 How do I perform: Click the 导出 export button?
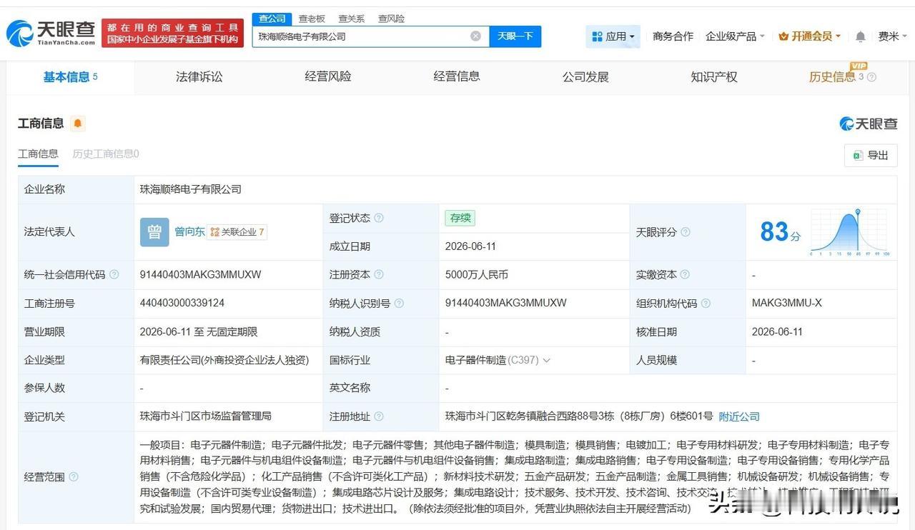click(x=871, y=155)
